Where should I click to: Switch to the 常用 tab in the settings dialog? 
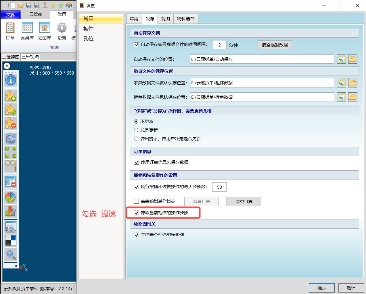134,19
